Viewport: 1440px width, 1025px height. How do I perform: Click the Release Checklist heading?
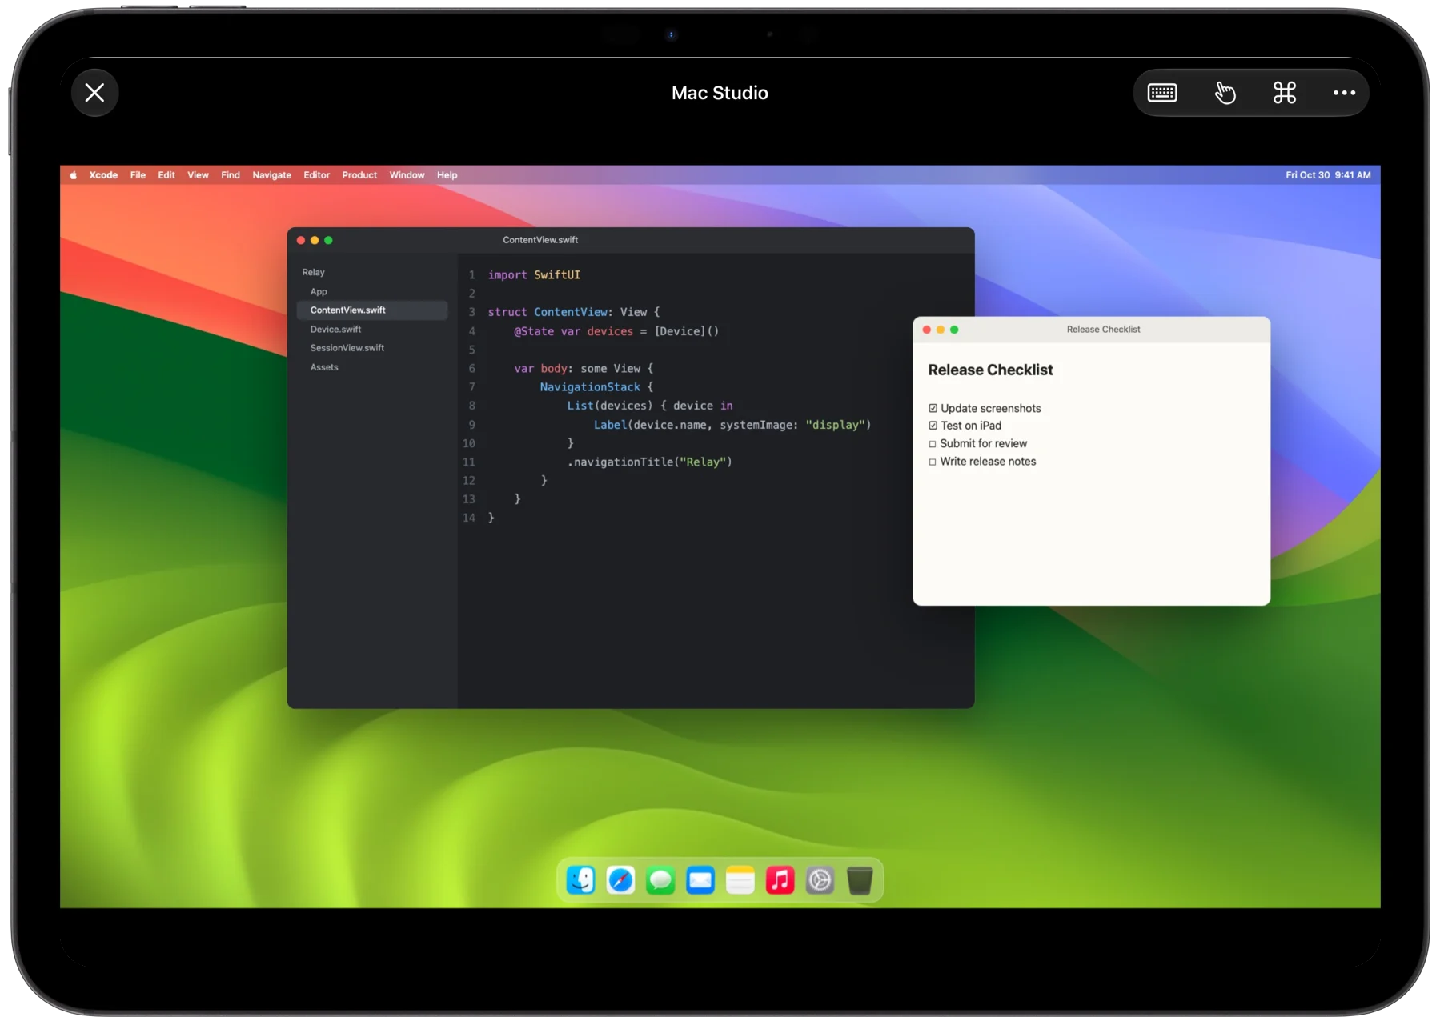[990, 370]
